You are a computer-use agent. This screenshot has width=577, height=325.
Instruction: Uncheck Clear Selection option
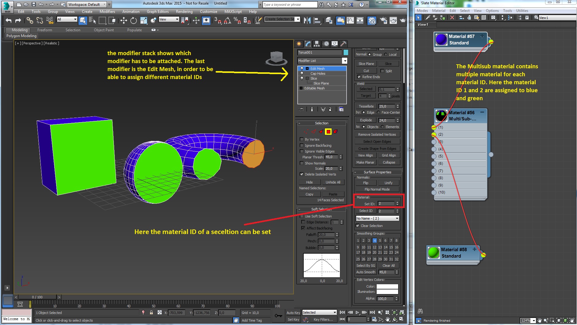point(357,226)
